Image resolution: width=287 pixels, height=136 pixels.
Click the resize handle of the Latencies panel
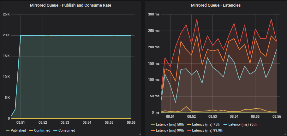coord(285,134)
